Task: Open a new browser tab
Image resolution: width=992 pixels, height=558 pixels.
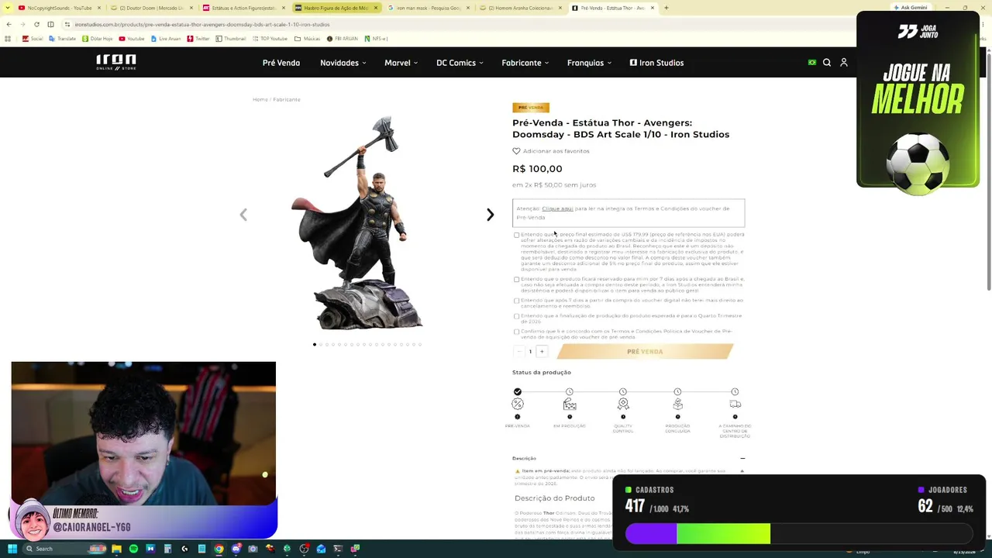Action: (x=666, y=8)
